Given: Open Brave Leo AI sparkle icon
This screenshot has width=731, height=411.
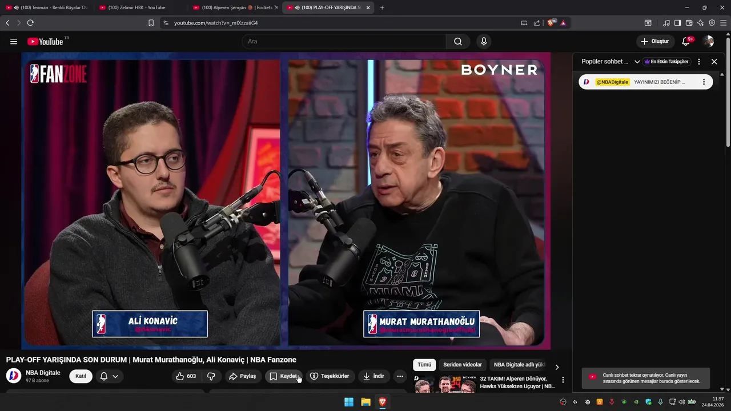Looking at the screenshot, I should pos(700,23).
